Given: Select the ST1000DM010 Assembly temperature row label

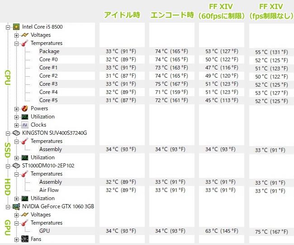Looking at the screenshot, I should [51, 182].
